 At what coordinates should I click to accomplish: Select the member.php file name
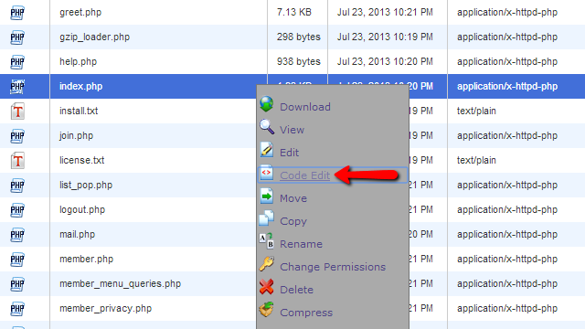[x=86, y=259]
